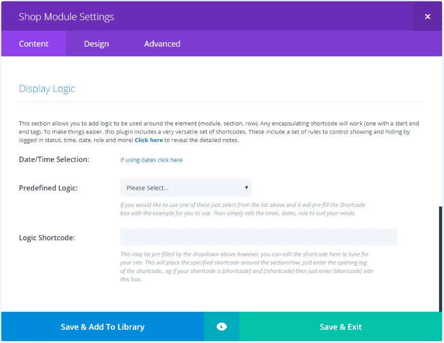Screen dimensions: 444x343
Task: Click the Display Logic section heading
Action: tap(47, 89)
